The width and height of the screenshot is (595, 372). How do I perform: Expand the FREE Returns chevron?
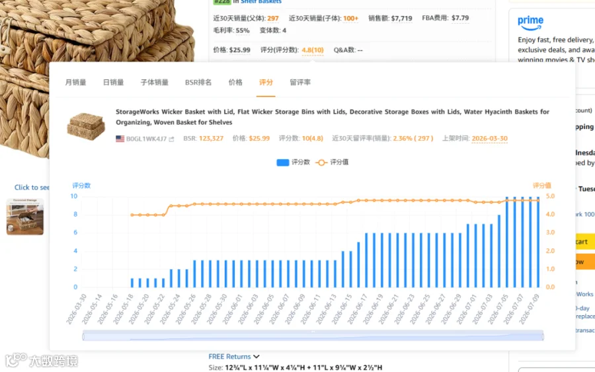pos(257,357)
